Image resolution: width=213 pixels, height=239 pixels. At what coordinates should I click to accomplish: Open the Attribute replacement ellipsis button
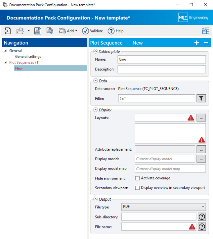[201, 149]
